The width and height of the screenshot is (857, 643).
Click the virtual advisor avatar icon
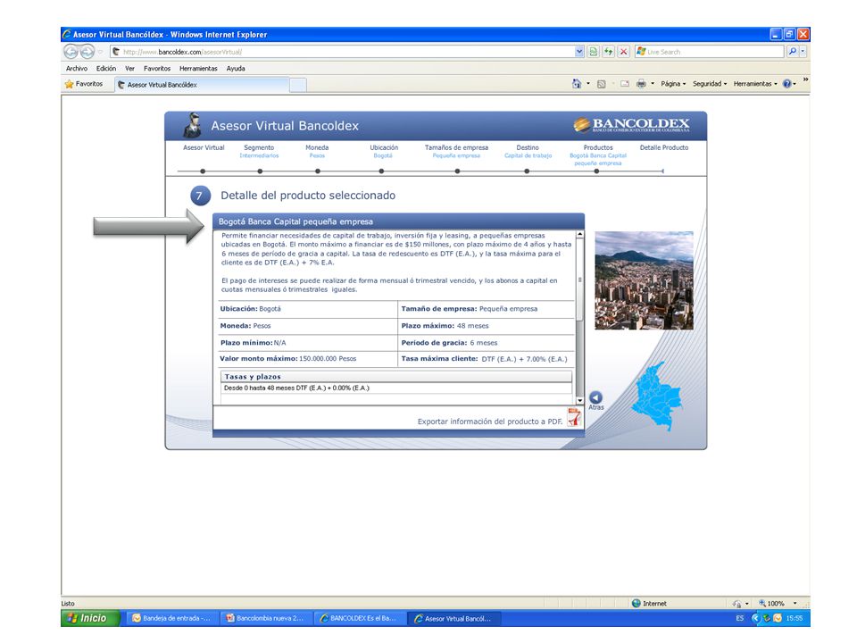pos(193,125)
